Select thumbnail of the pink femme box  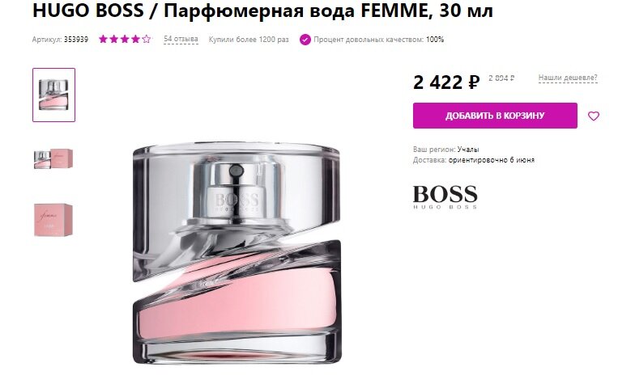[53, 220]
